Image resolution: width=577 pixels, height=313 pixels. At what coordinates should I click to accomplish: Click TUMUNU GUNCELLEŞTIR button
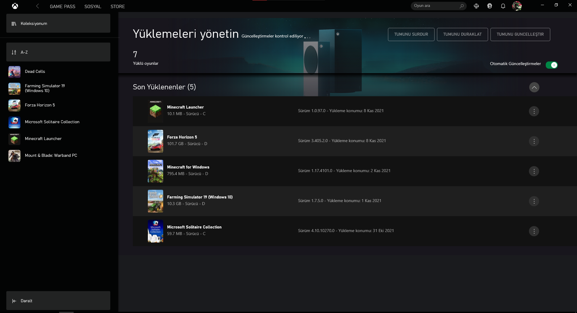(x=520, y=34)
